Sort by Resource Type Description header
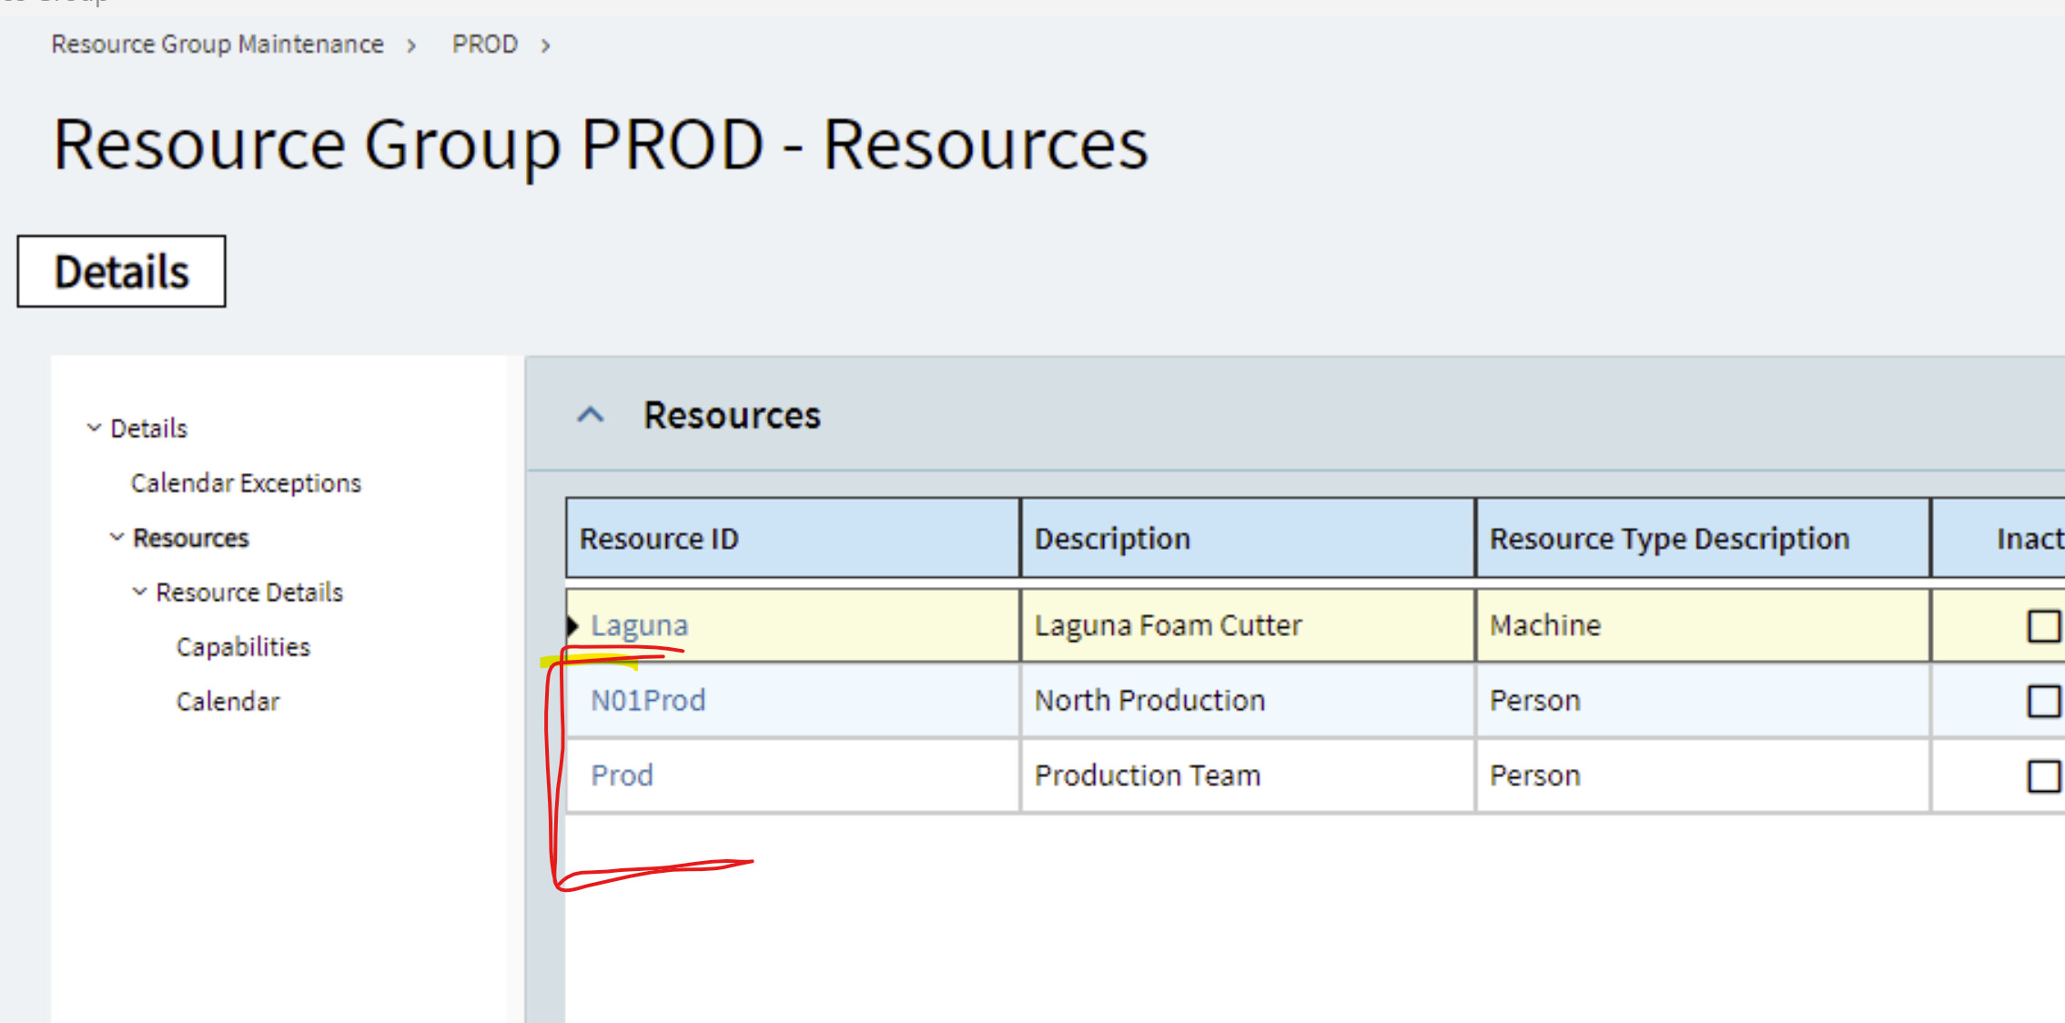The width and height of the screenshot is (2065, 1023). (1669, 539)
